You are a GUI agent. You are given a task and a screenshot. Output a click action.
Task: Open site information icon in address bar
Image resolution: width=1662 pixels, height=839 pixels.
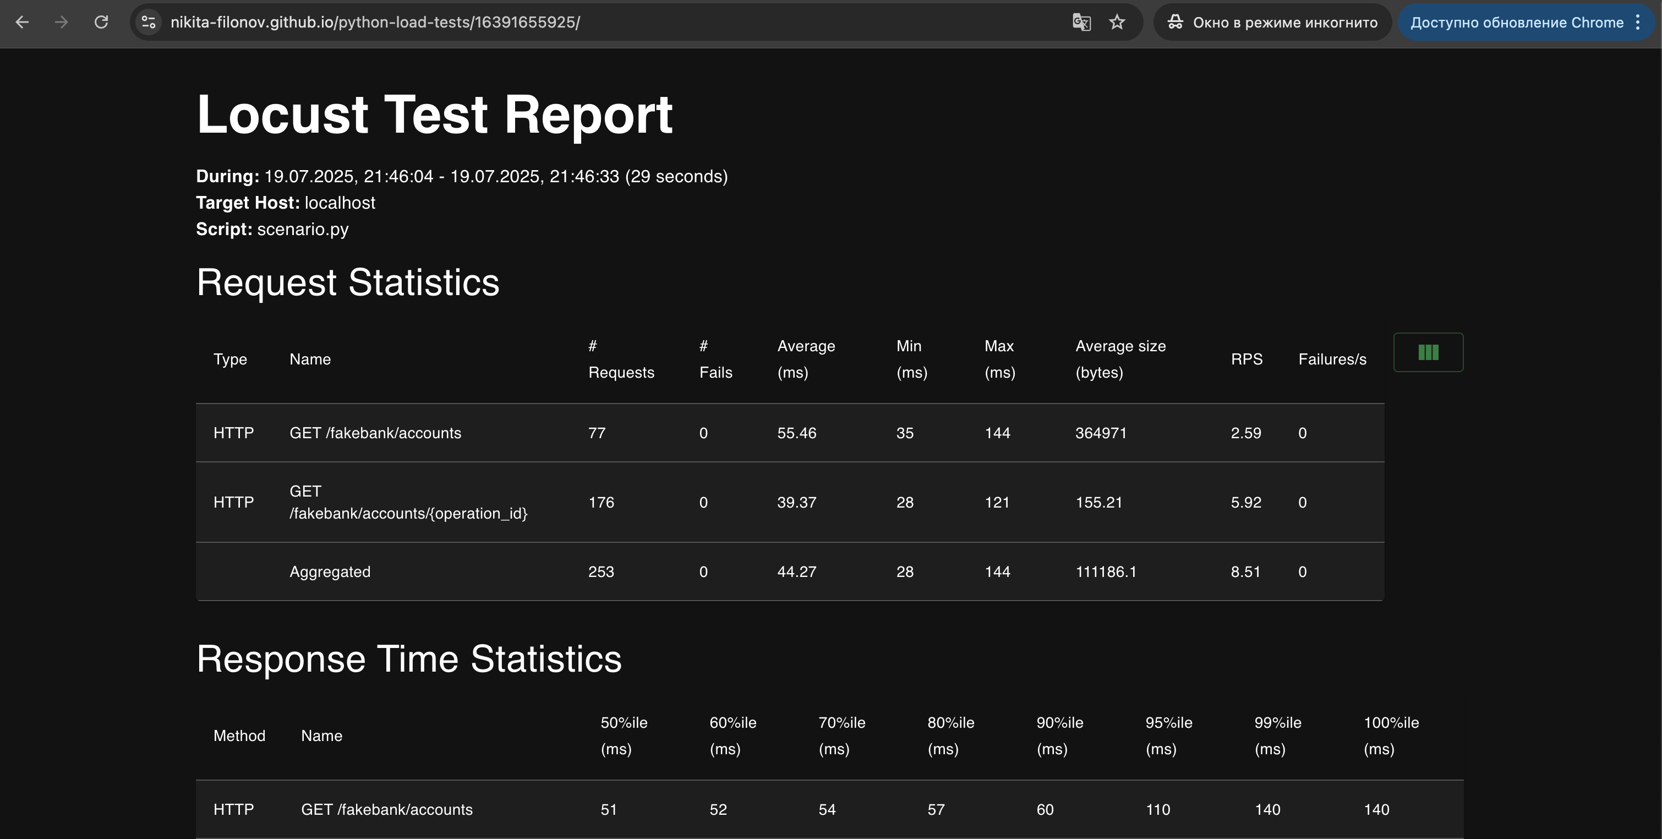(149, 23)
